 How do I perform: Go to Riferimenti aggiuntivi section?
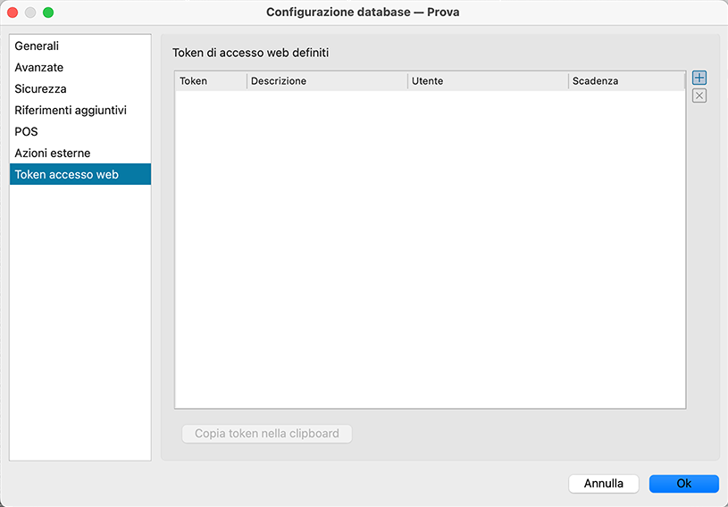pos(71,111)
